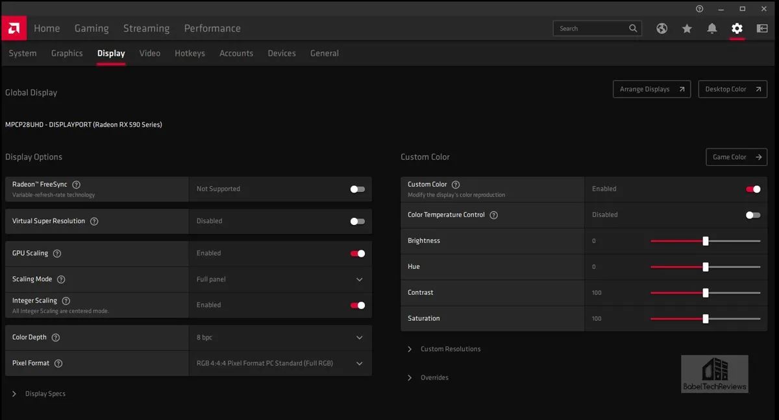
Task: Show help for Virtual Super Resolution
Action: (94, 221)
